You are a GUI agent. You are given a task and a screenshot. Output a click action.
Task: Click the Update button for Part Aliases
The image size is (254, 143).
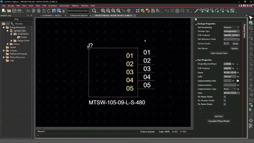click(234, 48)
